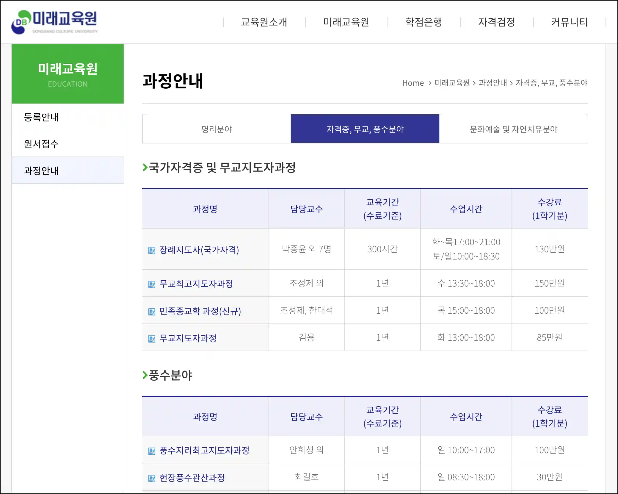This screenshot has width=618, height=494.
Task: Click the icon beside 민족종교학 과정(신규)
Action: (152, 312)
